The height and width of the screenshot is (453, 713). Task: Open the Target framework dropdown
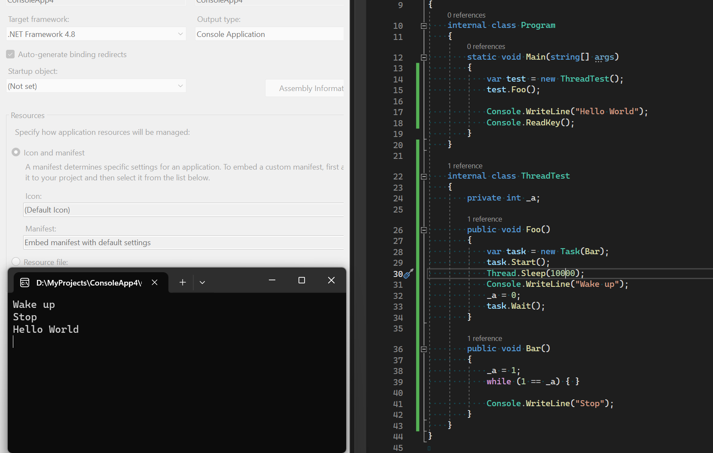tap(96, 34)
